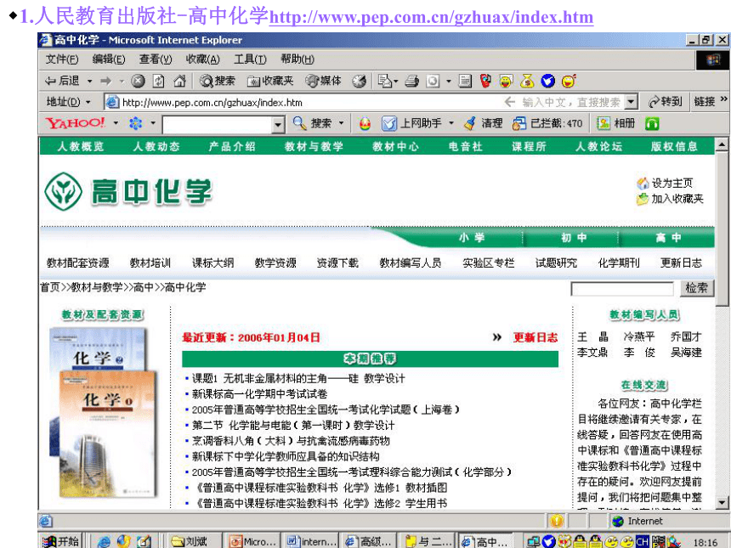This screenshot has height=548, width=731.
Task: Click the Yahoo toolbar search input box
Action: (218, 124)
